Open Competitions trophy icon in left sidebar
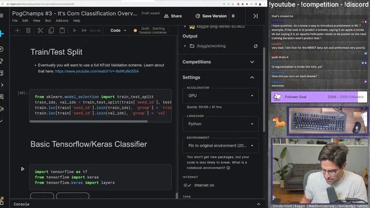370x208 pixels. pyautogui.click(x=1, y=61)
